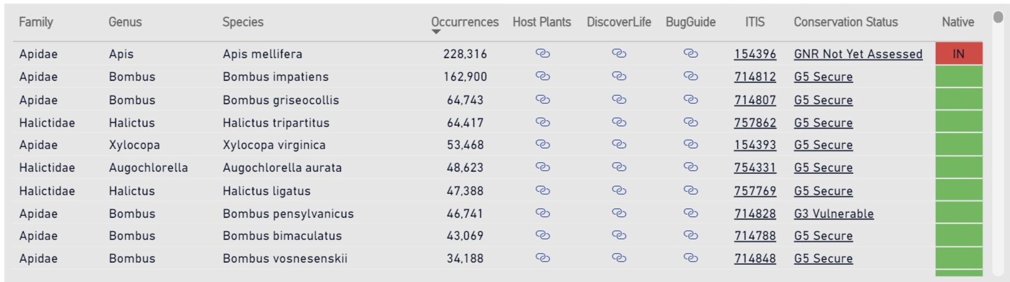
Task: Open DiscoverLife link for Bombus impatiens
Action: tap(619, 76)
